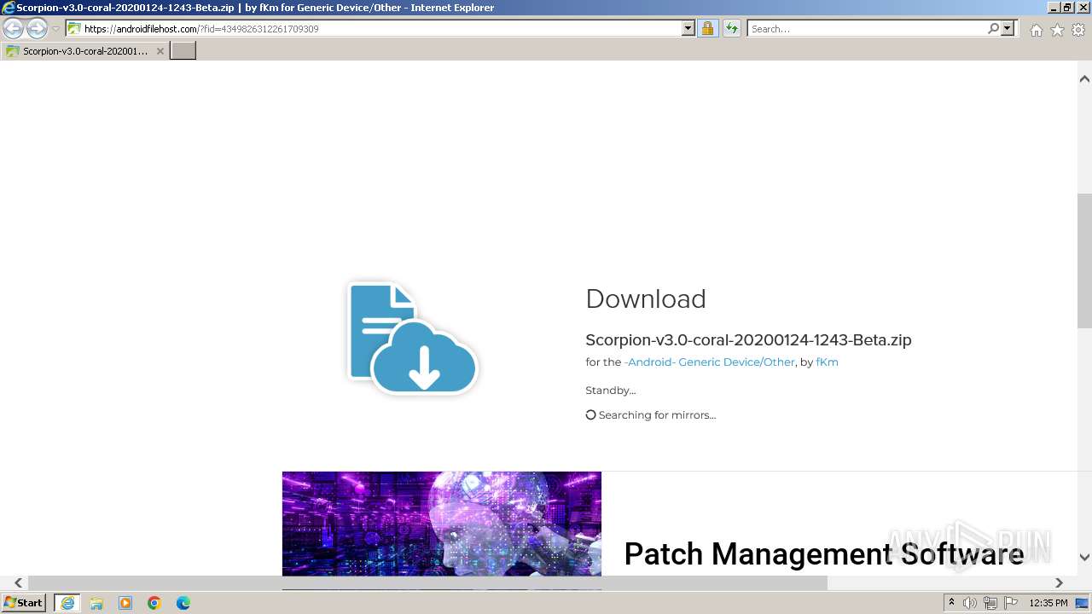Click the browser Back arrow button

click(x=13, y=29)
